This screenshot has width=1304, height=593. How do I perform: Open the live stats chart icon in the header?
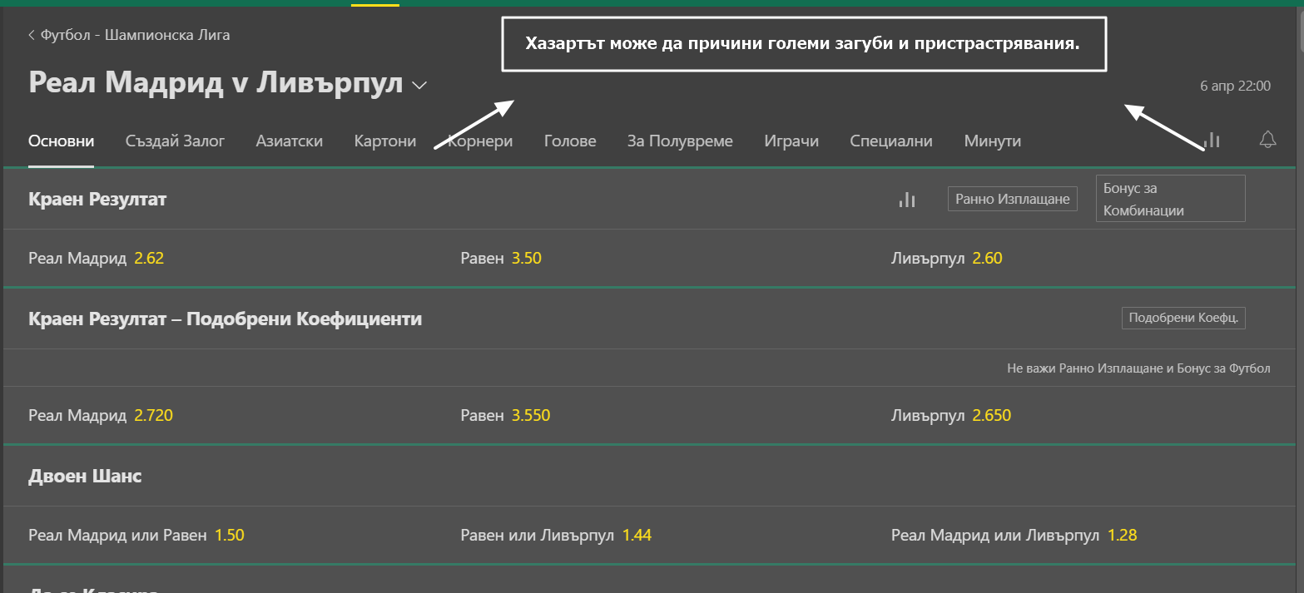point(1212,140)
